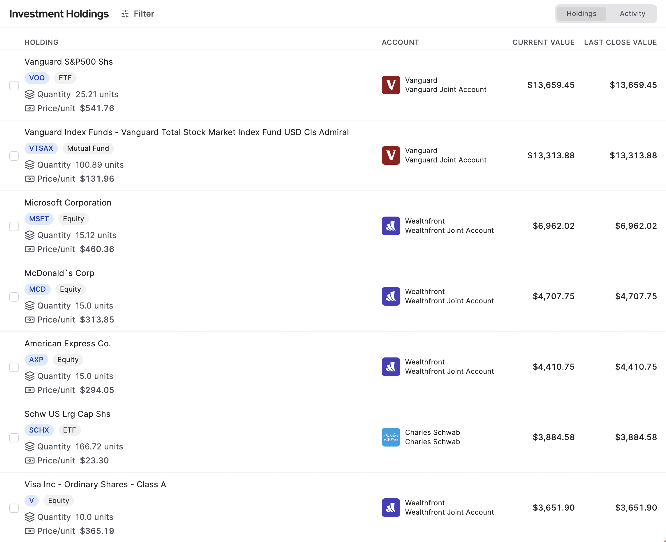This screenshot has height=542, width=666.
Task: Click the quantity layers icon for Microsoft
Action: pyautogui.click(x=30, y=235)
